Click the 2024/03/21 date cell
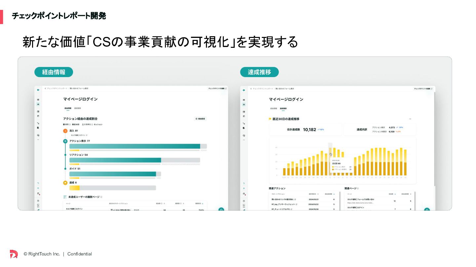Viewport: 476px width, 267px height. [313, 199]
